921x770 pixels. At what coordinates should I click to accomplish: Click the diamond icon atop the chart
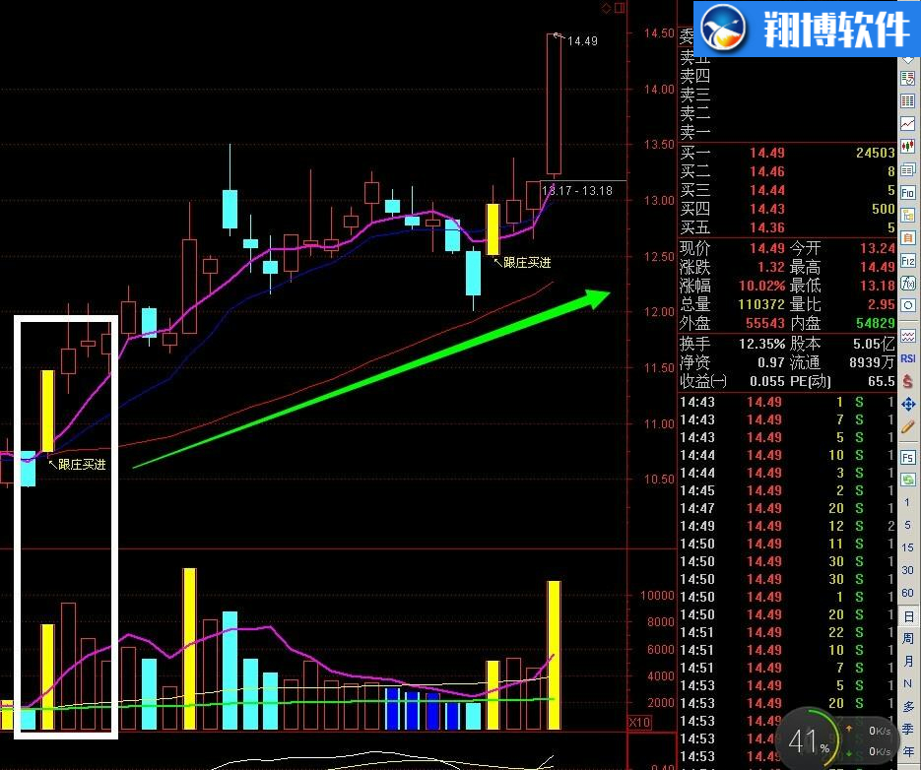(x=606, y=8)
